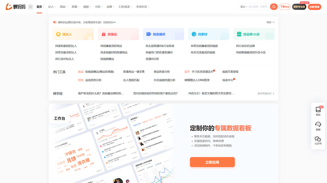Click the 找爆品 shopping bag icon
Viewport: 327px width, 183px height.
click(x=104, y=34)
